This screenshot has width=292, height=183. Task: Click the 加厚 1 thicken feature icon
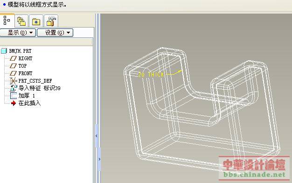tap(13, 96)
